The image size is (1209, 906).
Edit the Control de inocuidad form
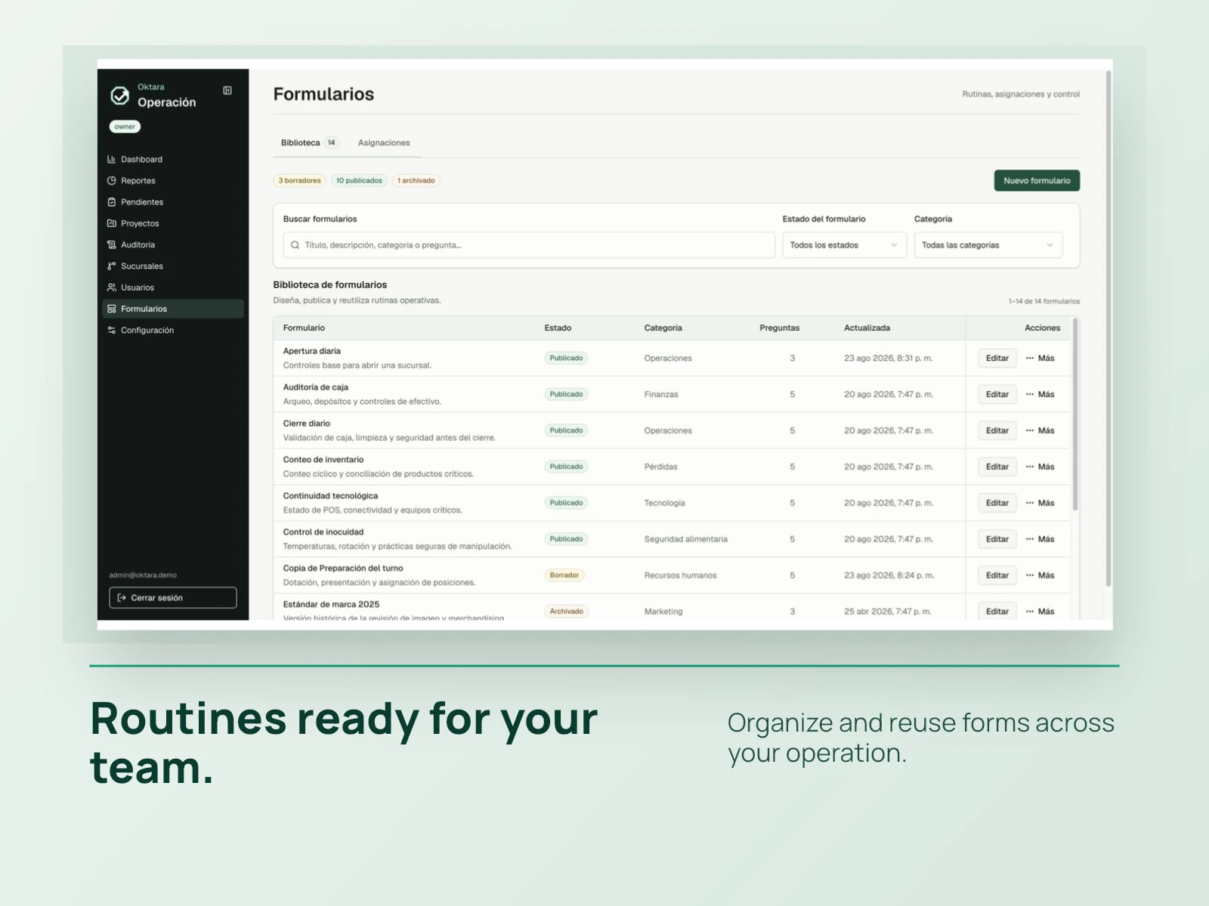click(997, 539)
